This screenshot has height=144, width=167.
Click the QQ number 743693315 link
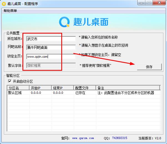coord(120,138)
